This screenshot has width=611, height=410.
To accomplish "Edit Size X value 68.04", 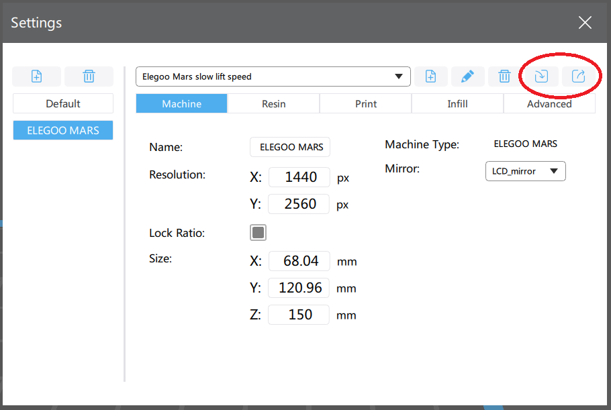I will pos(299,260).
